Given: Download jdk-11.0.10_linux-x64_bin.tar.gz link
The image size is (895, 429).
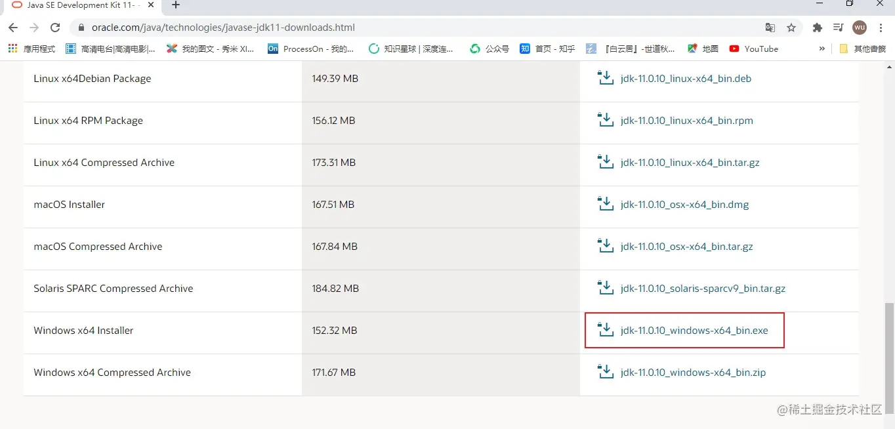Looking at the screenshot, I should coord(690,163).
